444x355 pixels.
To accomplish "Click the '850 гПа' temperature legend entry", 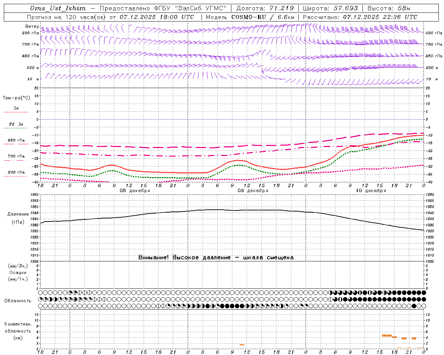I will (16, 140).
